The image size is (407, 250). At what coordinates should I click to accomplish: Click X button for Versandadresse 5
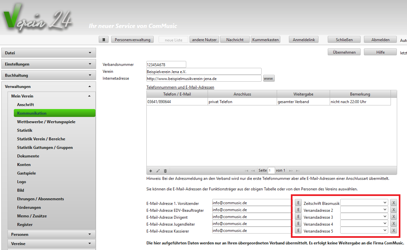pyautogui.click(x=394, y=231)
